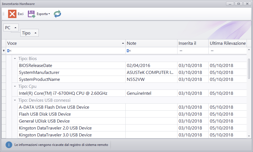
Task: Click the Ultima Rilevazione equals filter icon
Action: coord(212,51)
